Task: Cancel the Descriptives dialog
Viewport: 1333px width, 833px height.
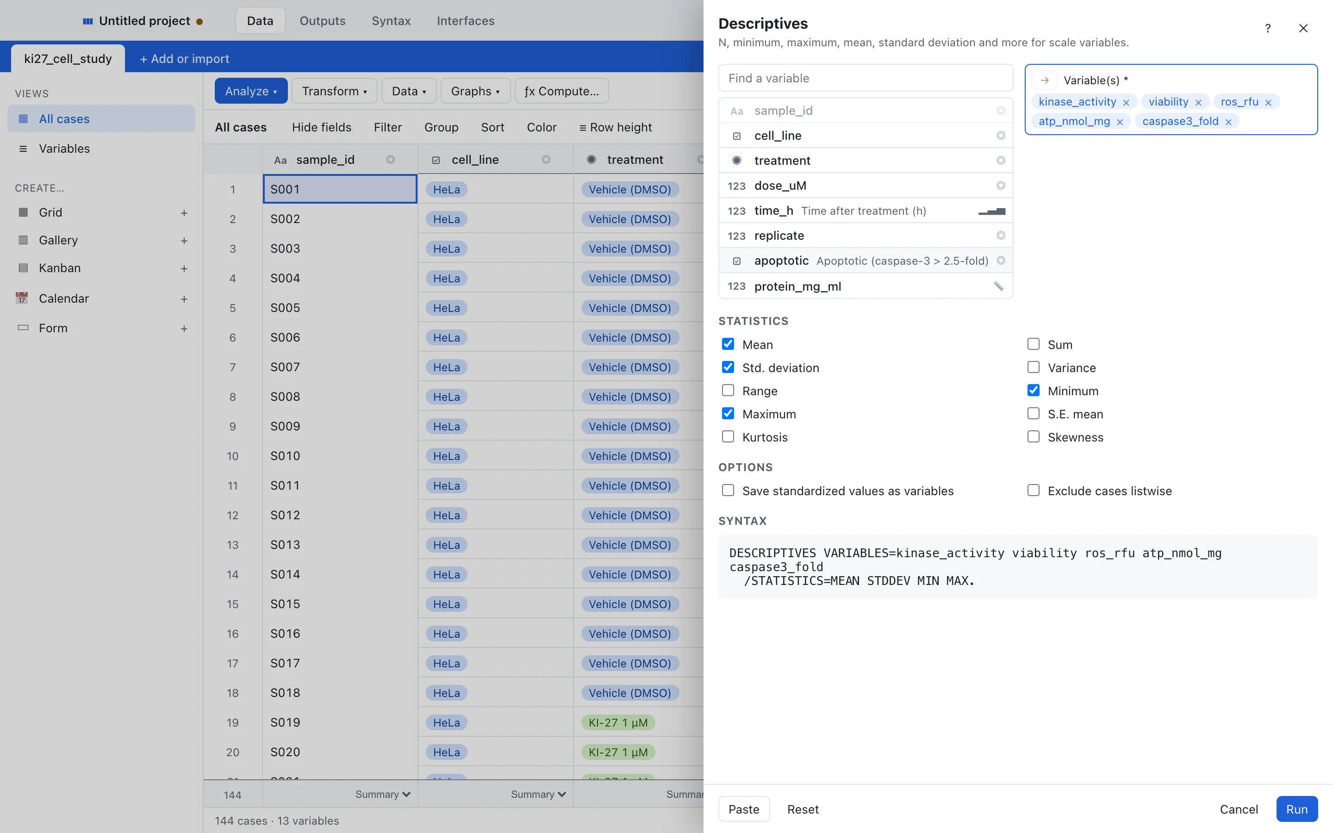Action: [1239, 809]
